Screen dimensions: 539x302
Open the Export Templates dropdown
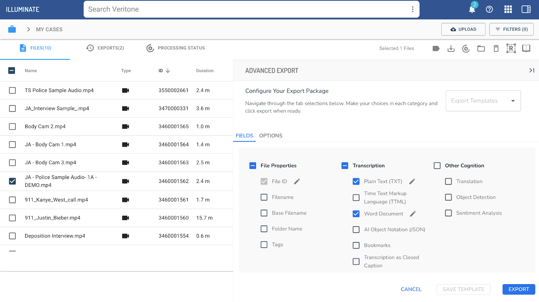pyautogui.click(x=483, y=101)
